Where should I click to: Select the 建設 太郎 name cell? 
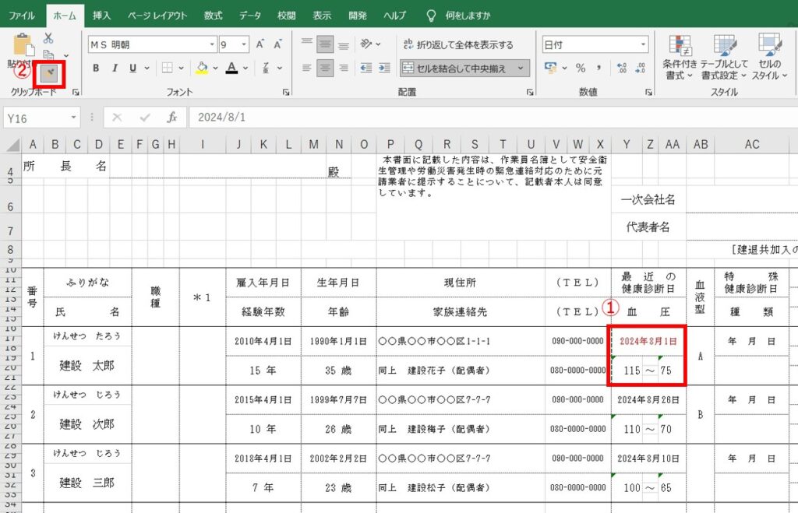point(87,366)
